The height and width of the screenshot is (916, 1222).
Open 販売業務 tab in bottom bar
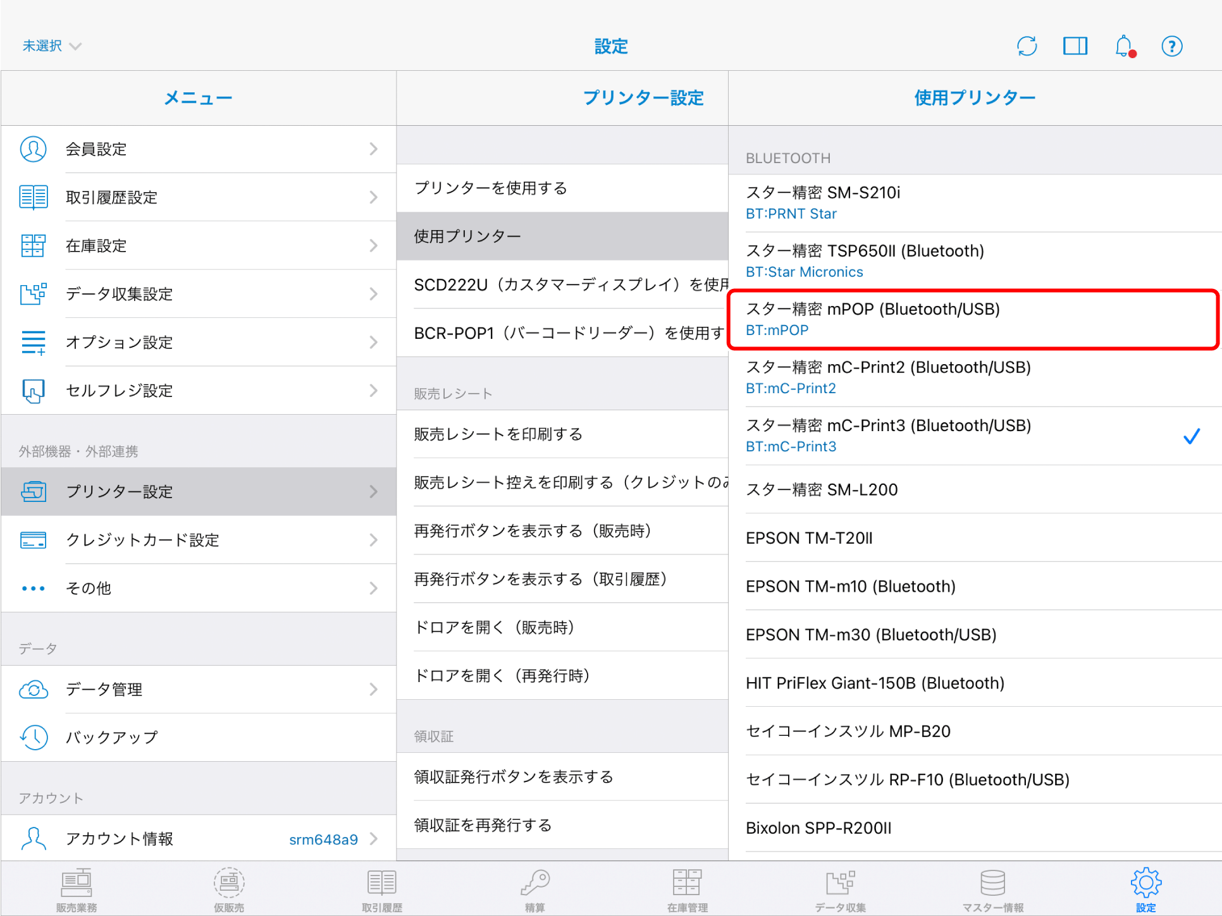77,889
